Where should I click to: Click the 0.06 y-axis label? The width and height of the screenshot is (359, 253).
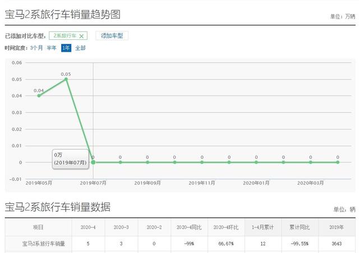pyautogui.click(x=17, y=62)
